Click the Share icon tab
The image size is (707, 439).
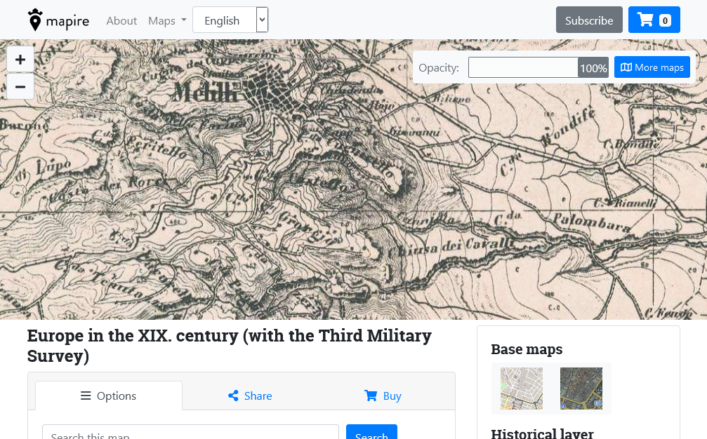tap(250, 396)
